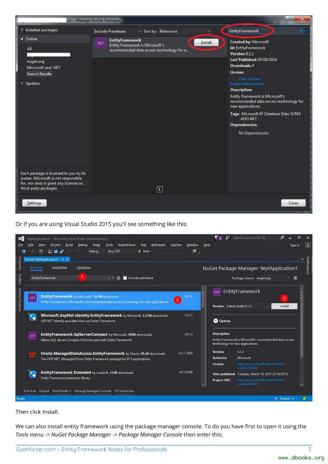This screenshot has width=328, height=464.
Task: Open the Package source nuget.org dropdown
Action: (273, 278)
